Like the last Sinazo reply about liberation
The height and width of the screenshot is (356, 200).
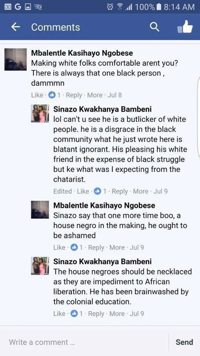pos(59,314)
